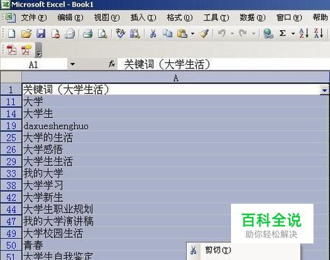330x260 pixels.
Task: Select the cell 我的大学
Action: tap(175, 173)
